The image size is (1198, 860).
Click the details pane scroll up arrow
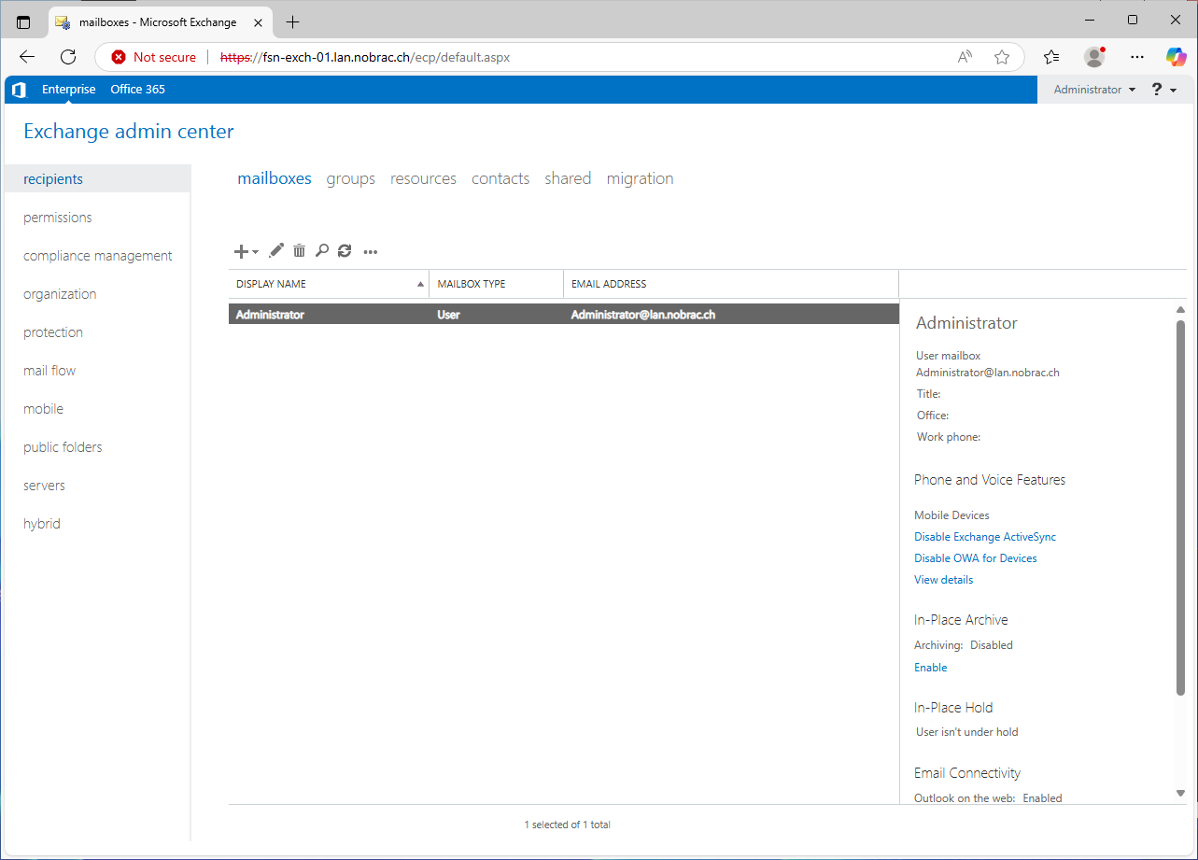[1180, 309]
